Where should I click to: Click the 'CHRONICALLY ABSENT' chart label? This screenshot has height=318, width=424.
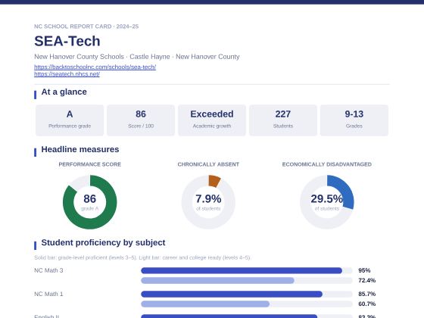point(208,164)
